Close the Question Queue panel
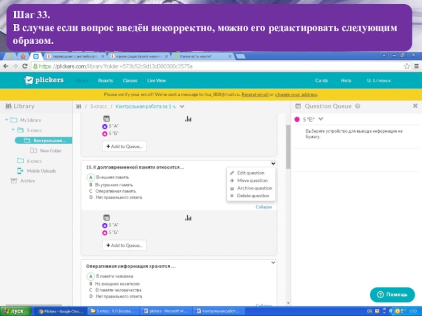 click(x=415, y=106)
